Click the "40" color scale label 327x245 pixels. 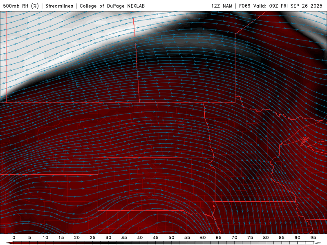coord(140,238)
